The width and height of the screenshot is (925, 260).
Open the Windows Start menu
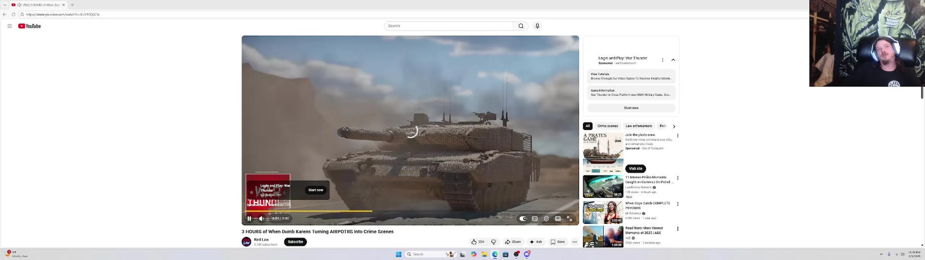tap(399, 255)
